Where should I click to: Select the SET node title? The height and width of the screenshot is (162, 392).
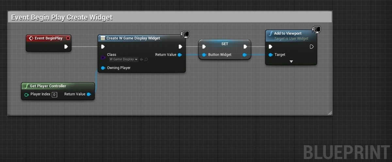(225, 44)
